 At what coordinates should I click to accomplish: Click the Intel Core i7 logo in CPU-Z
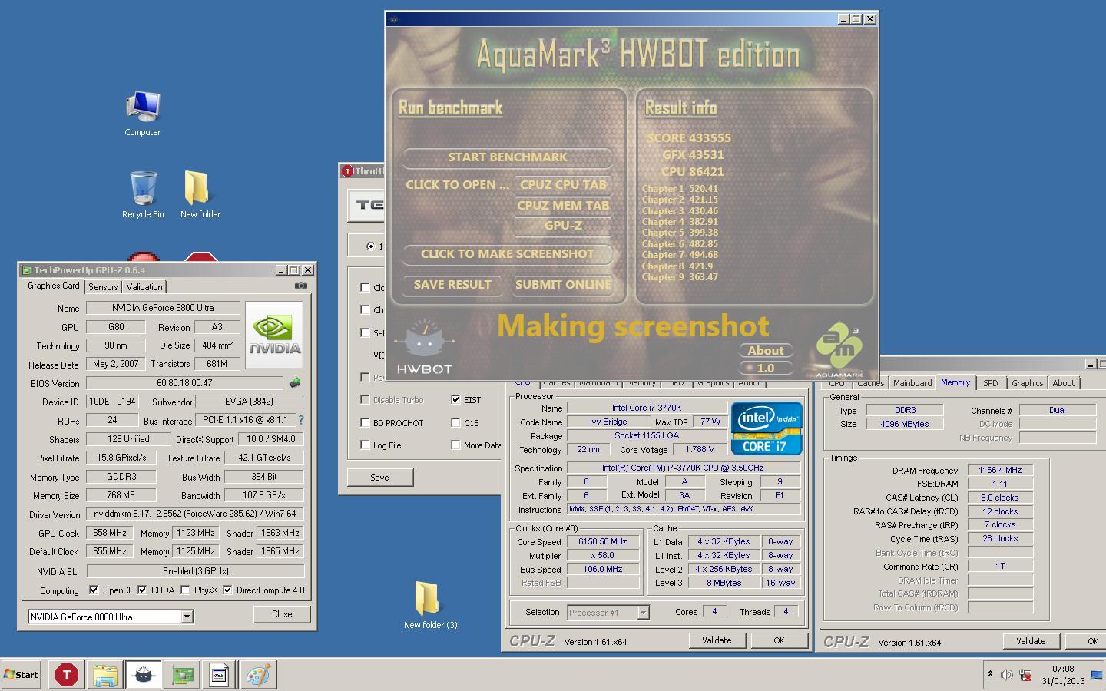point(767,428)
